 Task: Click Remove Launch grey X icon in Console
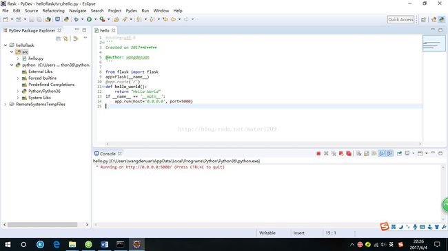click(x=326, y=153)
